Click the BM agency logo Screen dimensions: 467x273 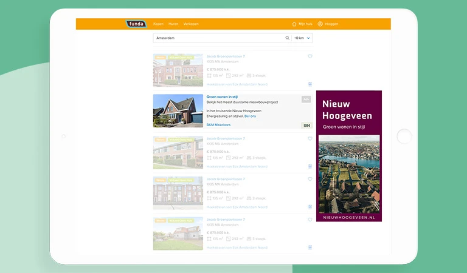coord(306,126)
